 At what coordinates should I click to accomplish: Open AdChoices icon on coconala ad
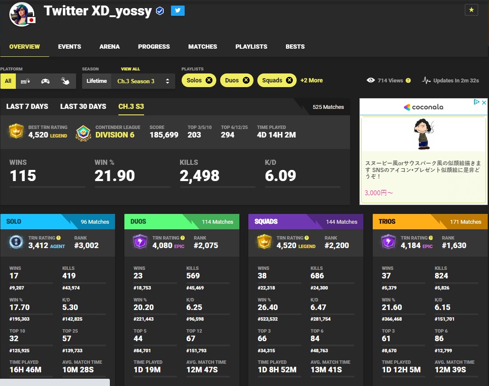pos(477,102)
